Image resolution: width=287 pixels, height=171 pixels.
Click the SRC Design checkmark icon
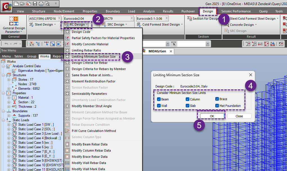coord(104,24)
